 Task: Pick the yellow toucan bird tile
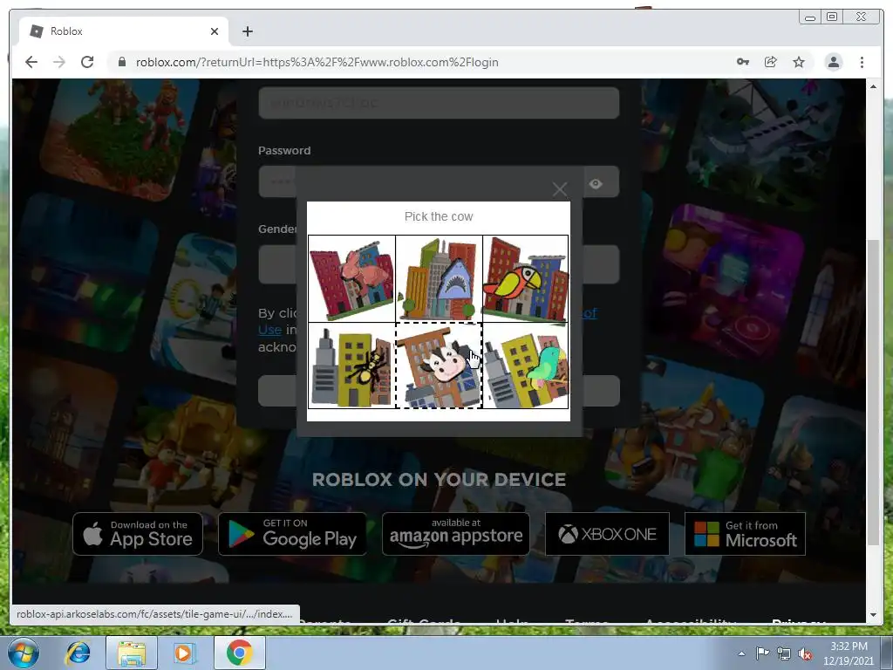pos(526,278)
